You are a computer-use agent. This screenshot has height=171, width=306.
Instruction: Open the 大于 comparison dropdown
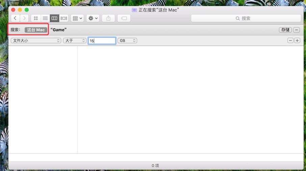pyautogui.click(x=75, y=41)
